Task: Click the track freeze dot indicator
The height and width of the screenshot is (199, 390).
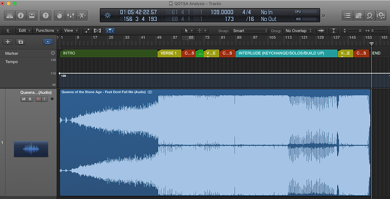Action: click(x=52, y=99)
